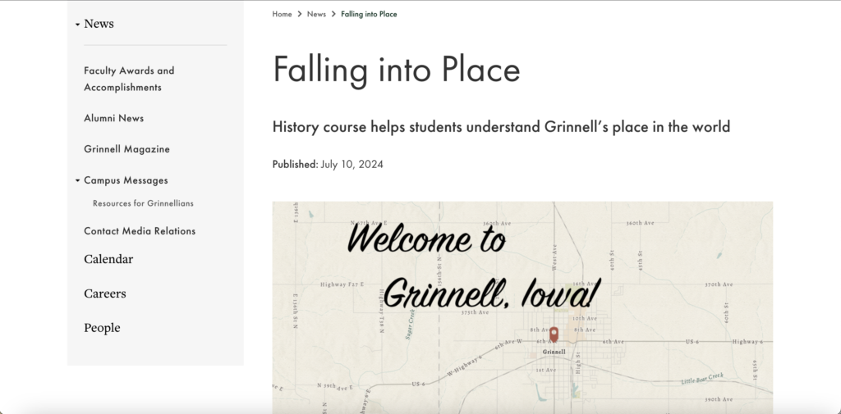This screenshot has width=841, height=414.
Task: Go to People in sidebar
Action: tap(102, 328)
